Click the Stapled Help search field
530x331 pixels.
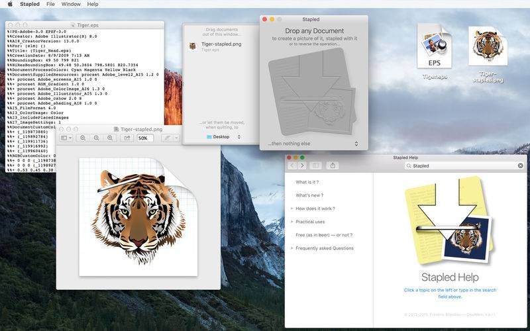pos(464,166)
